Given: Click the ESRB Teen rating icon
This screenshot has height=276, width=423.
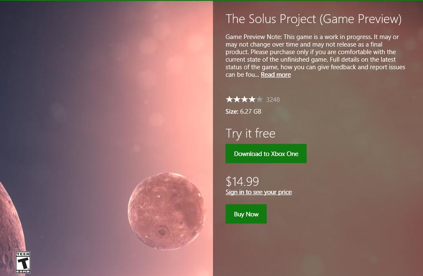Looking at the screenshot, I should click(x=23, y=263).
